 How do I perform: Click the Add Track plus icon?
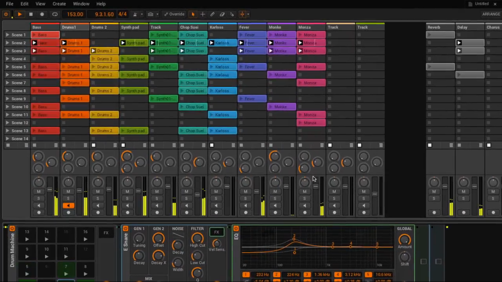tap(202, 14)
